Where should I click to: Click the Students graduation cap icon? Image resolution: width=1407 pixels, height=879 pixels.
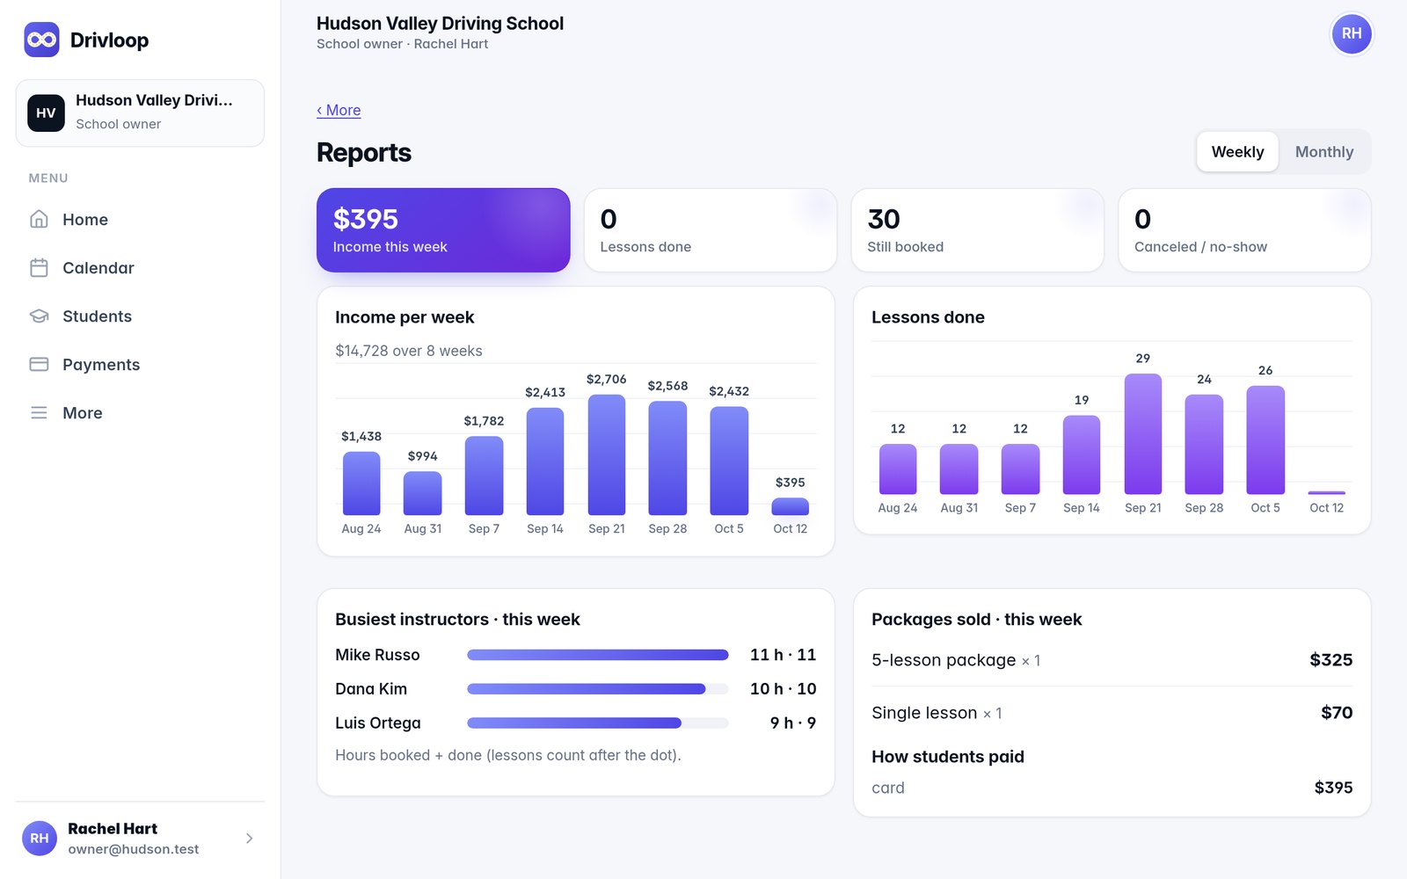39,316
